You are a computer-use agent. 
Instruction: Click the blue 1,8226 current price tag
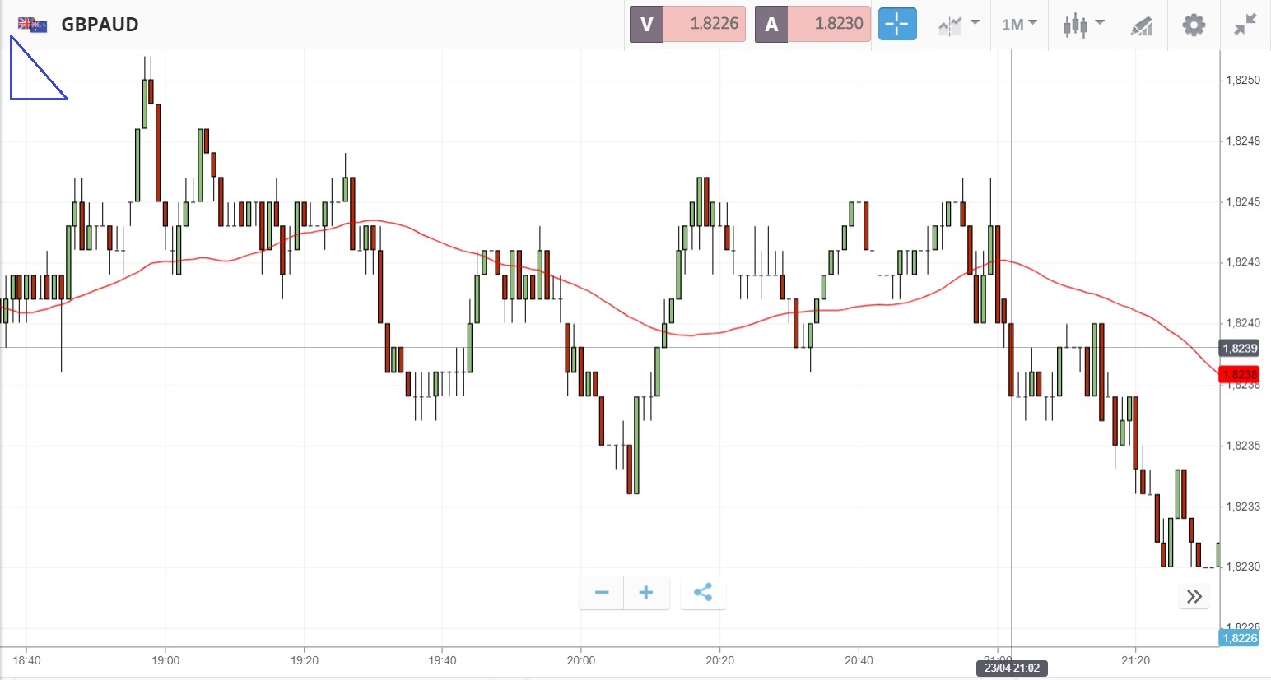pos(1239,638)
